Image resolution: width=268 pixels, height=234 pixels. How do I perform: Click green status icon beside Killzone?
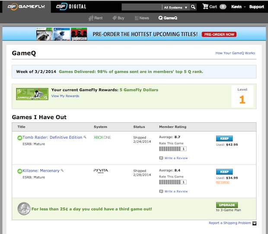tap(20, 171)
